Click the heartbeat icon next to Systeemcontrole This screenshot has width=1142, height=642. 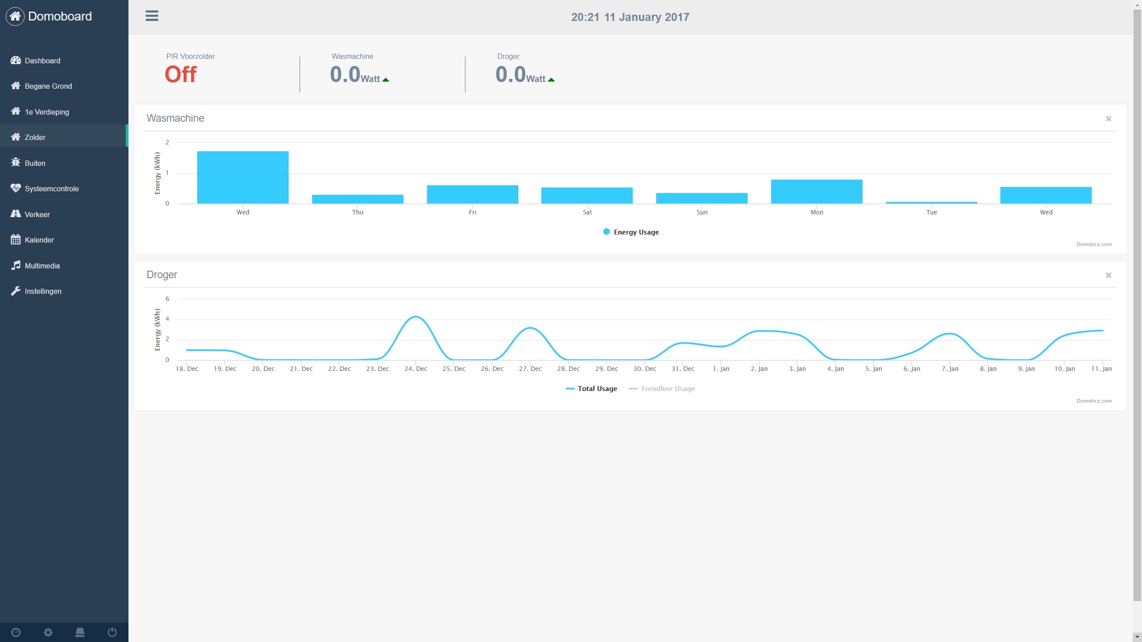point(16,188)
